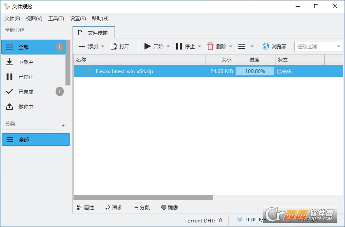Viewport: 345px width, 227px height.
Task: Open the 工具(T) menu
Action: point(56,19)
